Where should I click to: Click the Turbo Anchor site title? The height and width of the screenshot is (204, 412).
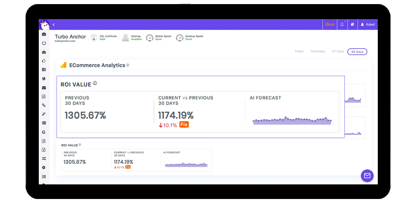[x=70, y=37]
